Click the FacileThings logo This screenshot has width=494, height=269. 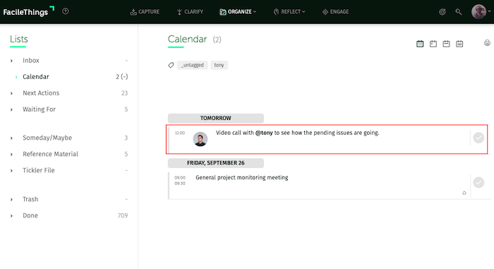[x=29, y=12]
